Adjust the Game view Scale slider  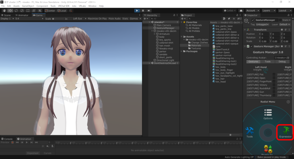53,19
